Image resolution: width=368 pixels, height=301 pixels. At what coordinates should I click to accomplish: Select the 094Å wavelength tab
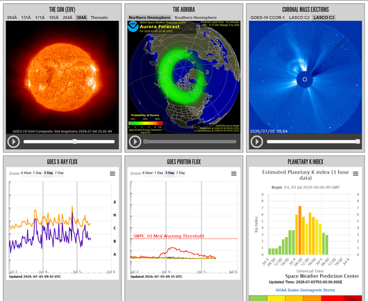click(x=12, y=17)
